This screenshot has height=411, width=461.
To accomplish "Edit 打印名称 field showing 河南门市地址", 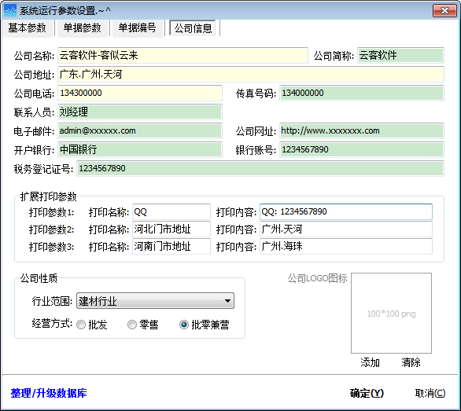I will coord(171,246).
